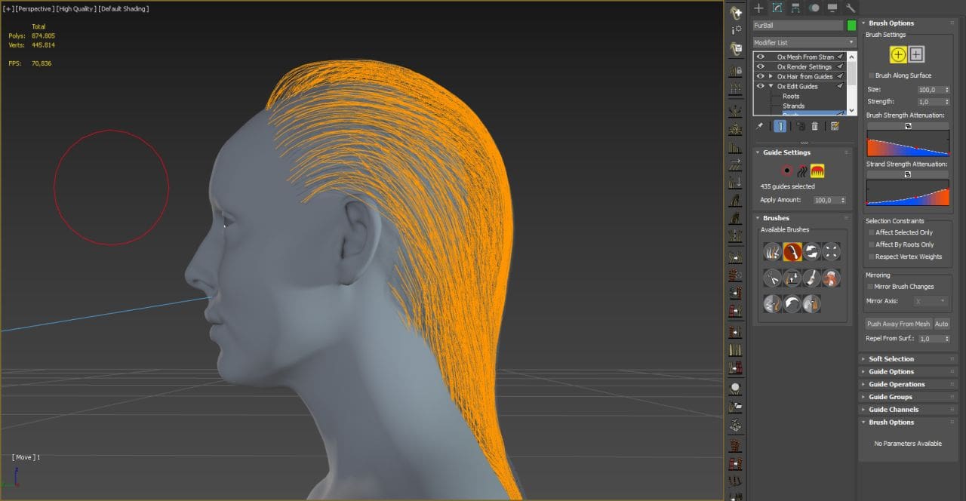Choose the brush with four outward arrows
The height and width of the screenshot is (501, 966).
click(x=831, y=252)
